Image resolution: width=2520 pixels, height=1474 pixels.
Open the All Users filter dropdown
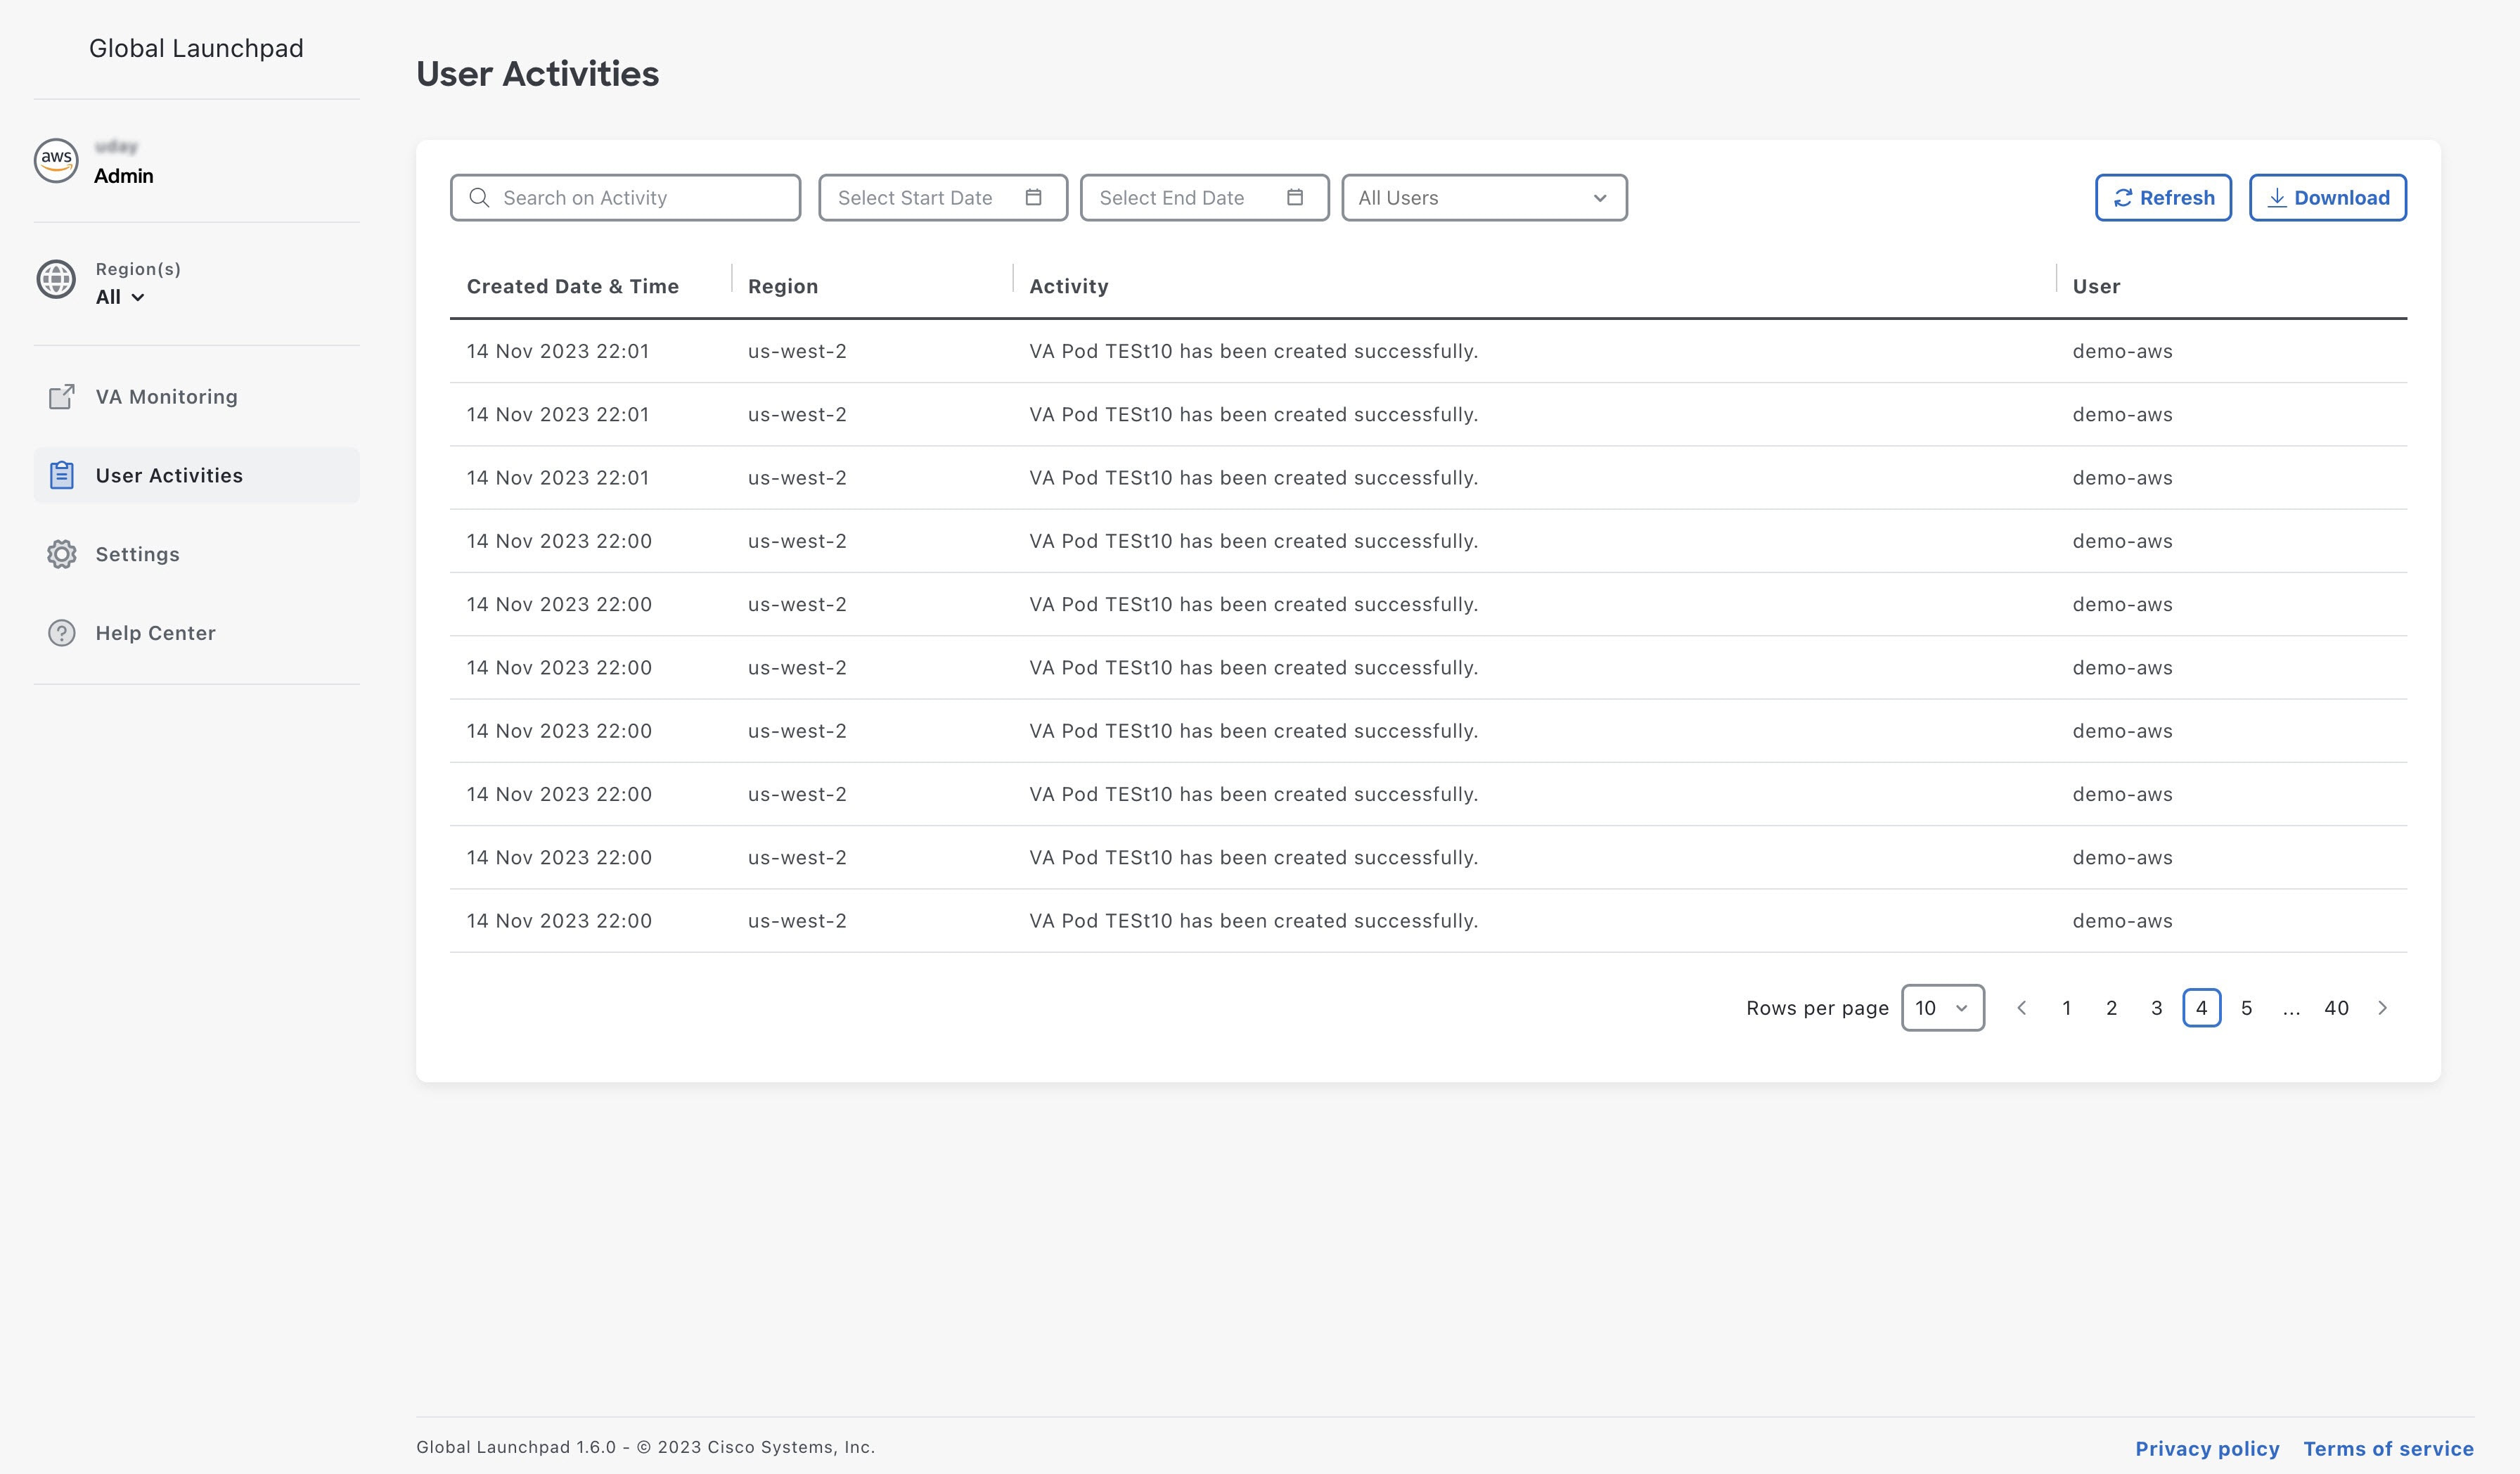point(1484,198)
